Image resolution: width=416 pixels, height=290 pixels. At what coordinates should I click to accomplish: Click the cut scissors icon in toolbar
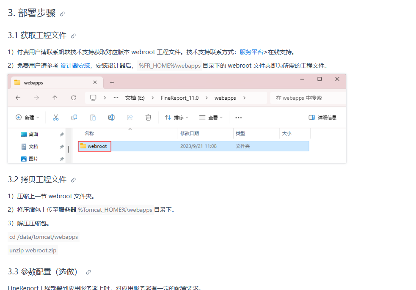(x=55, y=118)
